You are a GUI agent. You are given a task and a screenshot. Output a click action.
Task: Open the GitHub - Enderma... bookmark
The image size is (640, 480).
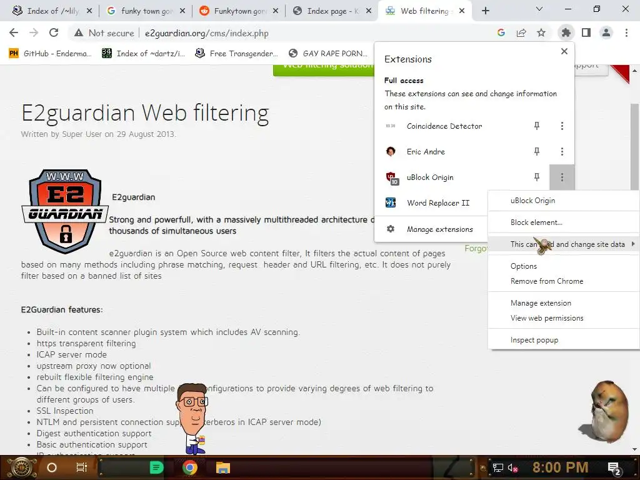pyautogui.click(x=50, y=54)
